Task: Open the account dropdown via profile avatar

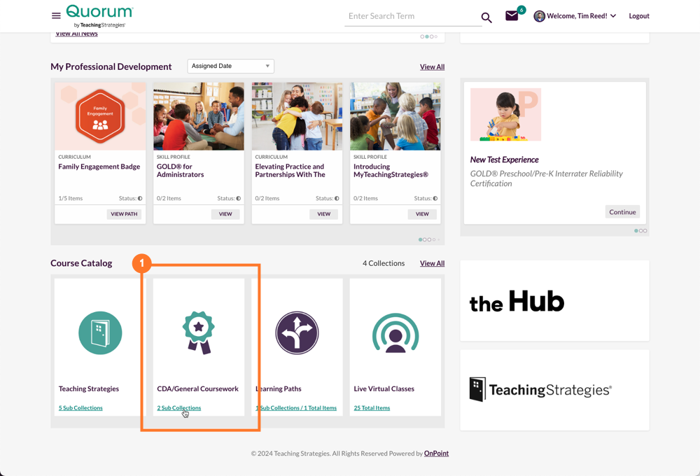Action: coord(538,16)
